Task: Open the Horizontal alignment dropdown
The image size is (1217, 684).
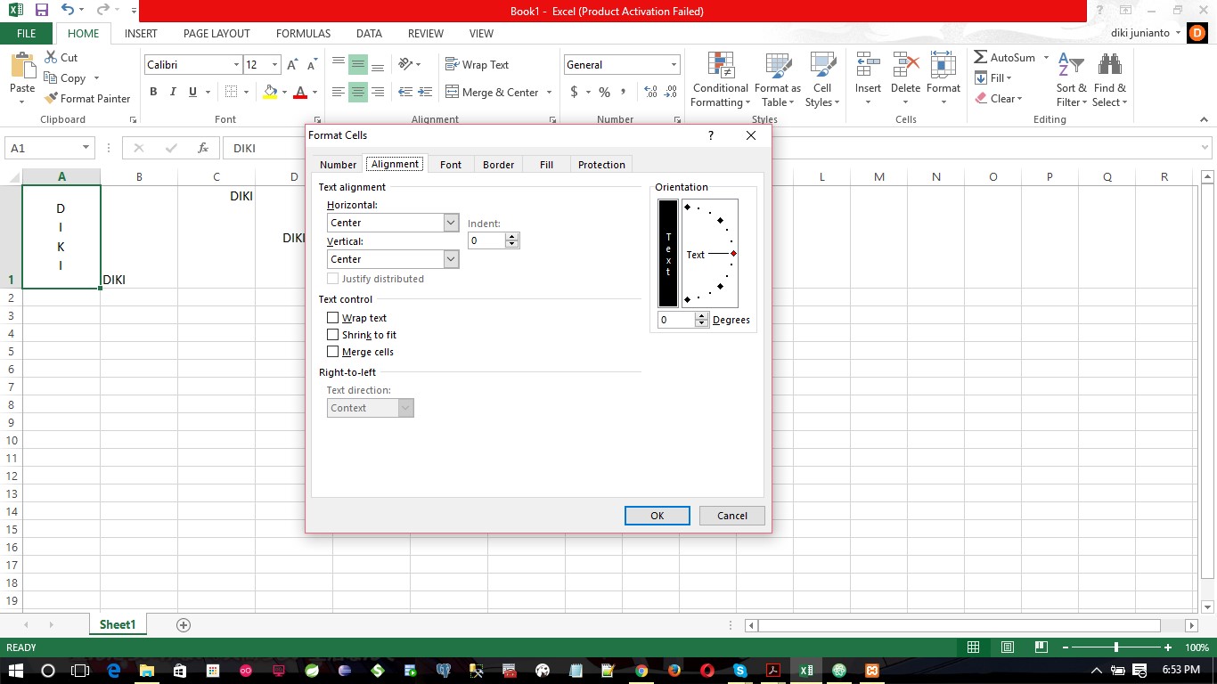Action: (x=451, y=222)
